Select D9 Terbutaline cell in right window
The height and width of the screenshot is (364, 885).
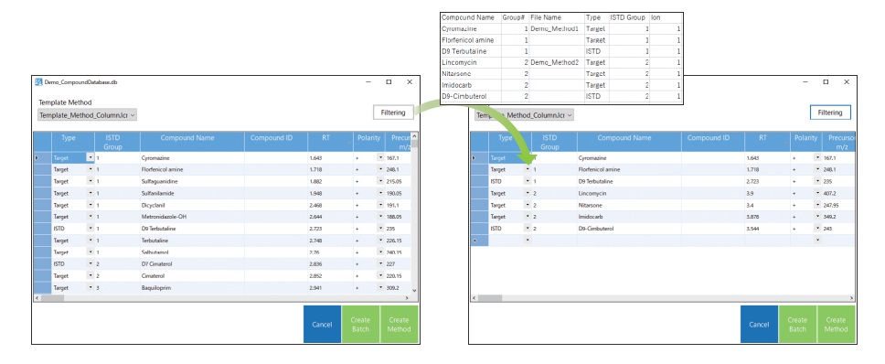[x=629, y=181]
